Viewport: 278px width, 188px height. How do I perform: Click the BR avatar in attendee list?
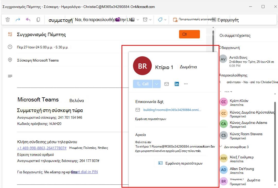224,181
